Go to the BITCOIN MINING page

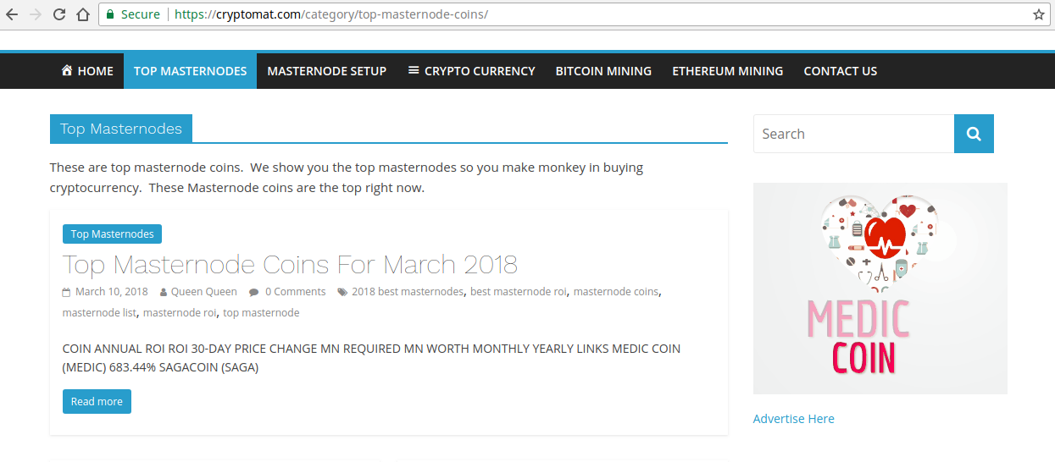click(603, 71)
